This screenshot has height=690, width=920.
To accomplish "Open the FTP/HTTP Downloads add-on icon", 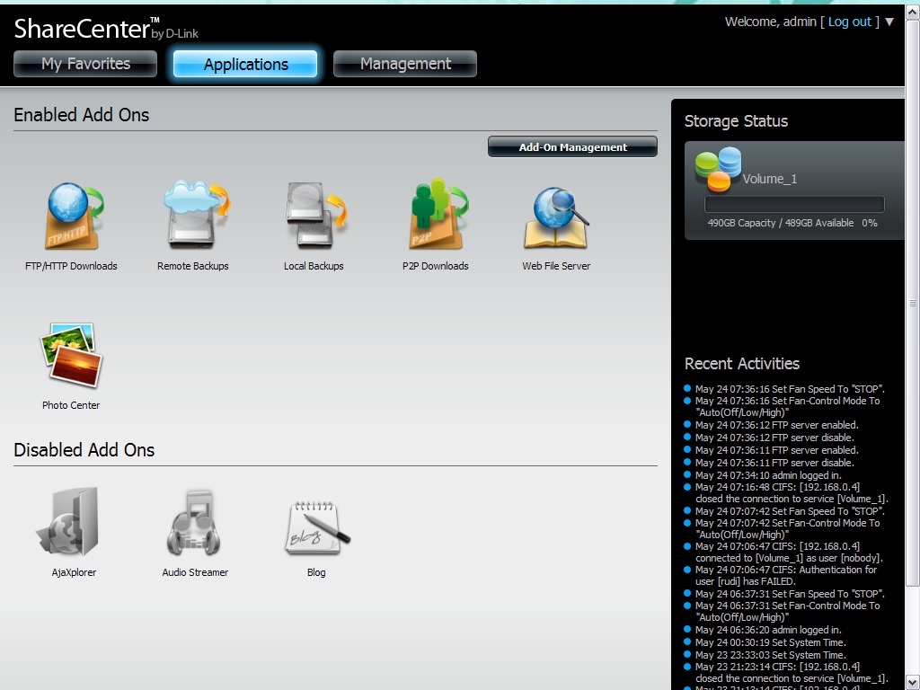I will click(74, 216).
